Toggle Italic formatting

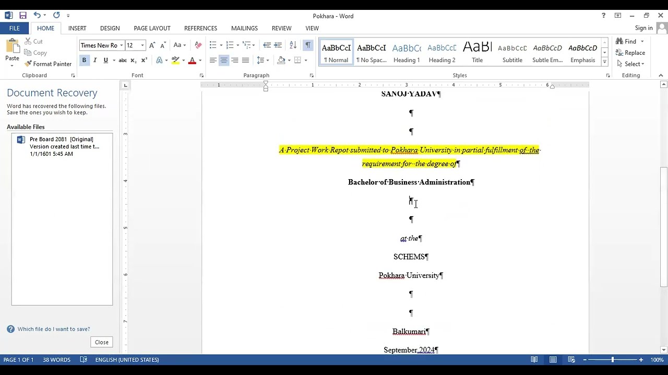tap(95, 60)
